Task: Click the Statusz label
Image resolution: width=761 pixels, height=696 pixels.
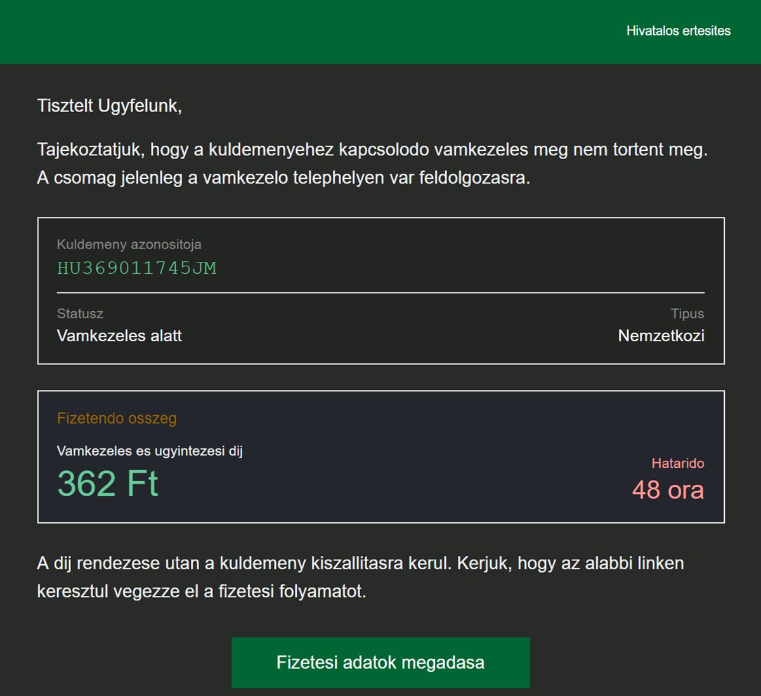Action: click(x=80, y=313)
